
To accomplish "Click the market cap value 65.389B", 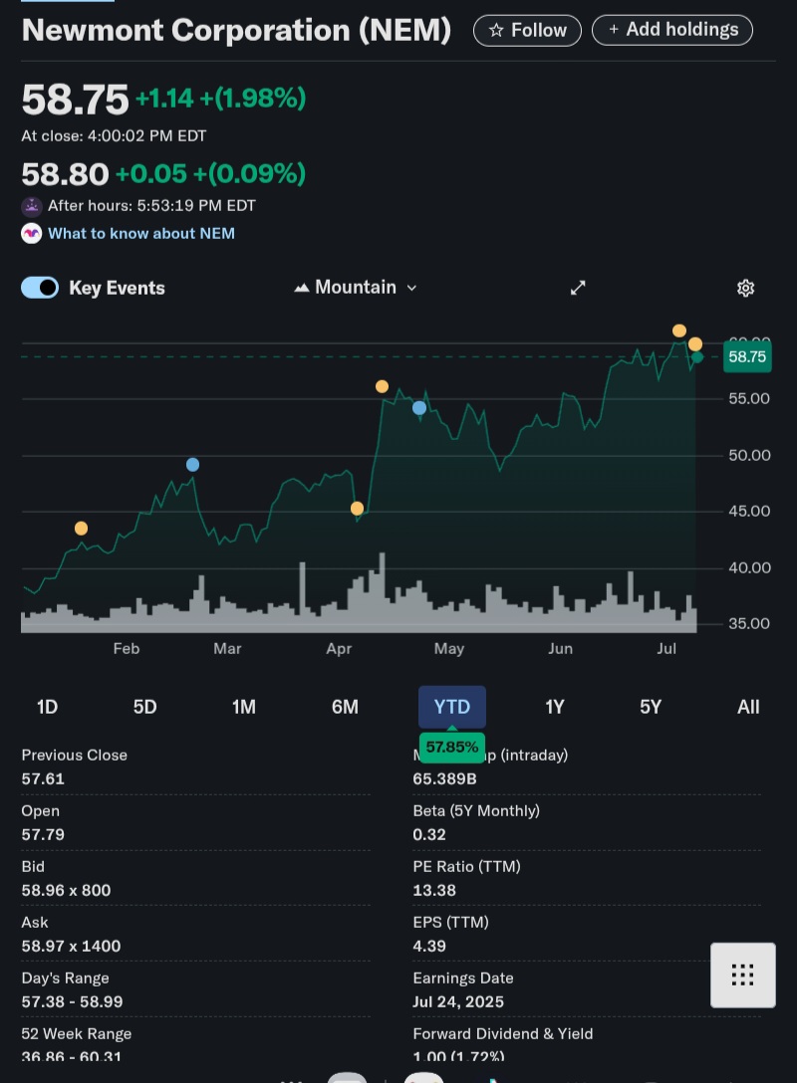I will click(444, 779).
